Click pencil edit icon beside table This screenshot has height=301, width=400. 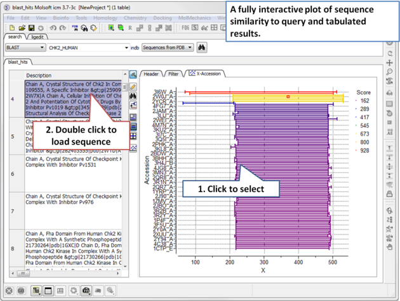pos(133,86)
